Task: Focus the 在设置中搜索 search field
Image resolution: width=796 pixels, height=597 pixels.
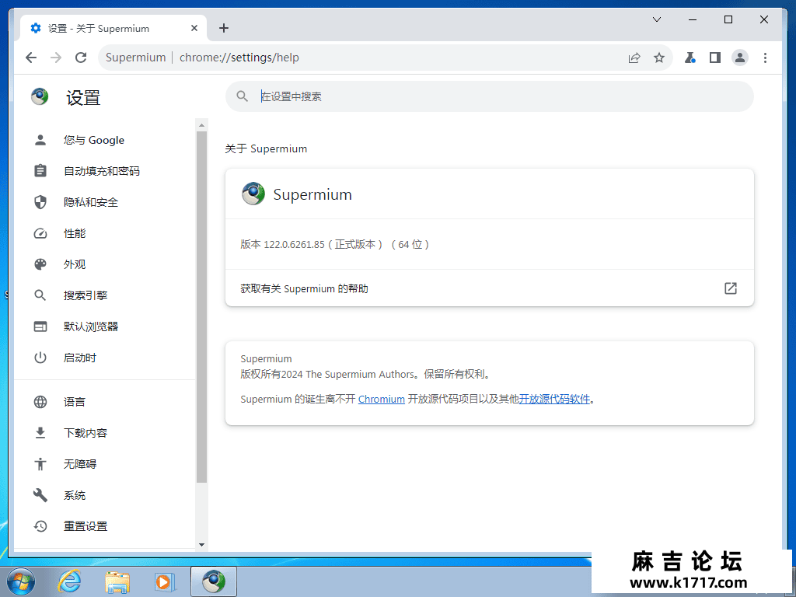Action: (x=490, y=96)
